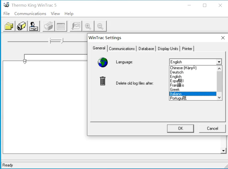
Task: Switch to the General tab
Action: coord(99,48)
